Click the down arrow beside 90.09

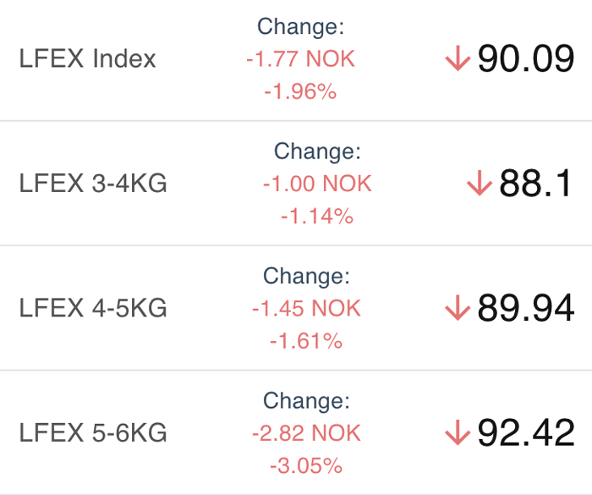point(458,58)
